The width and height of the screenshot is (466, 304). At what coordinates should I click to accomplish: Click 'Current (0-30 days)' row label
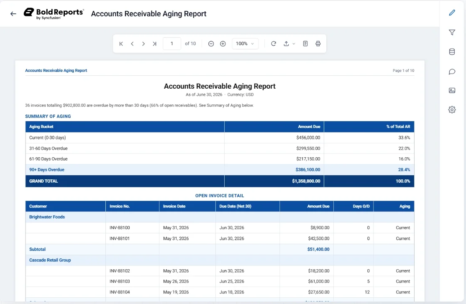[48, 138]
